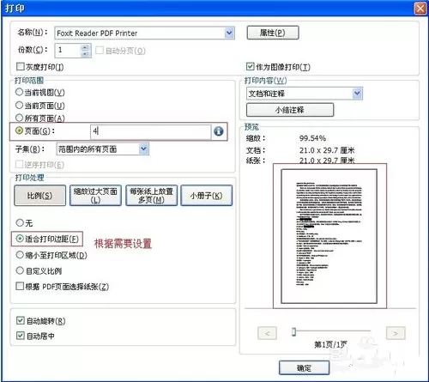Select the 无 scaling radio option
The width and height of the screenshot is (429, 382).
[20, 222]
